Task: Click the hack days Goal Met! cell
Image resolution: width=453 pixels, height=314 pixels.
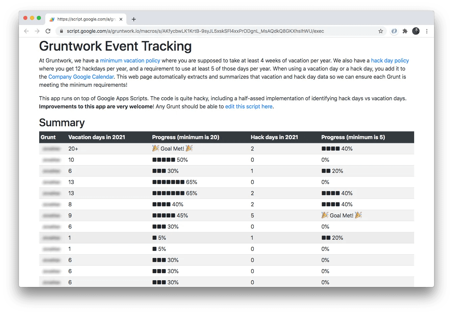Action: tap(342, 215)
